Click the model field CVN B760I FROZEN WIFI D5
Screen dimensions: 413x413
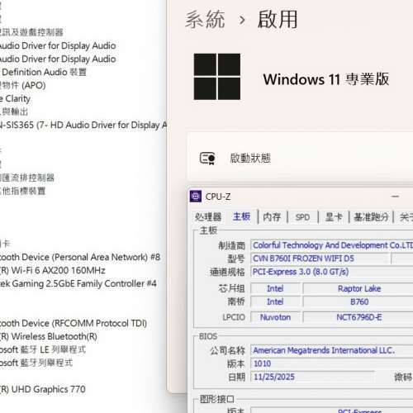pyautogui.click(x=320, y=259)
